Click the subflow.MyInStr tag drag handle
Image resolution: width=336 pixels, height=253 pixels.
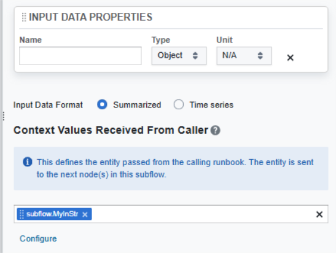click(x=21, y=214)
